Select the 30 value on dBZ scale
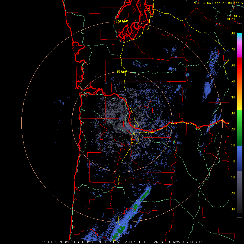Viewport: 244px width, 244px height. tap(233, 113)
